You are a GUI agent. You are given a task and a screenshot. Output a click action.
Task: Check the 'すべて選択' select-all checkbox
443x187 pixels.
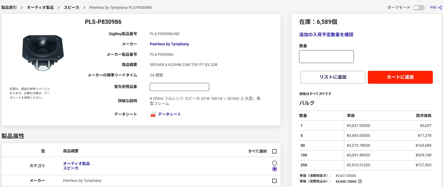274,151
